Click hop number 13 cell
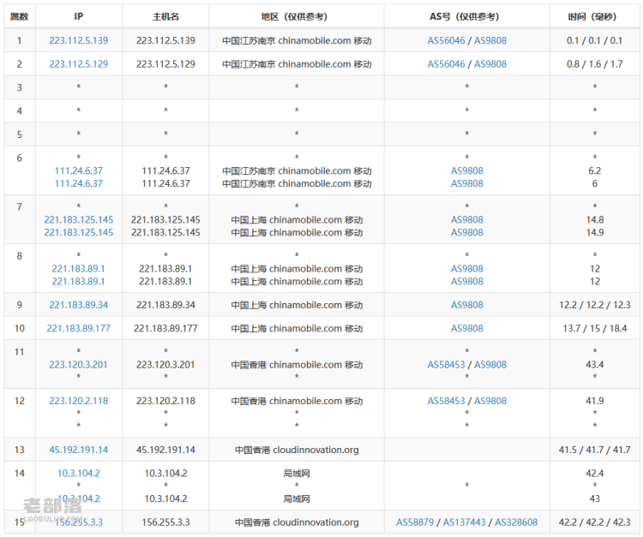This screenshot has width=643, height=537. point(19,450)
